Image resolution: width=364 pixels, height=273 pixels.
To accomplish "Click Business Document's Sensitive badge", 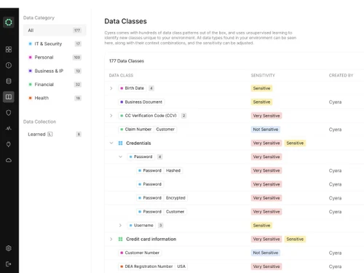I will (x=261, y=102).
